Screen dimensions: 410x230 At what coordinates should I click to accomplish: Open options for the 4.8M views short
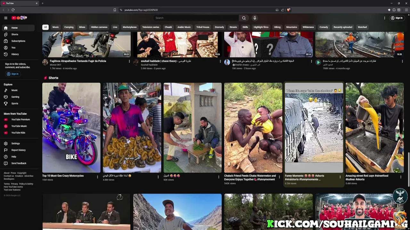pyautogui.click(x=158, y=177)
